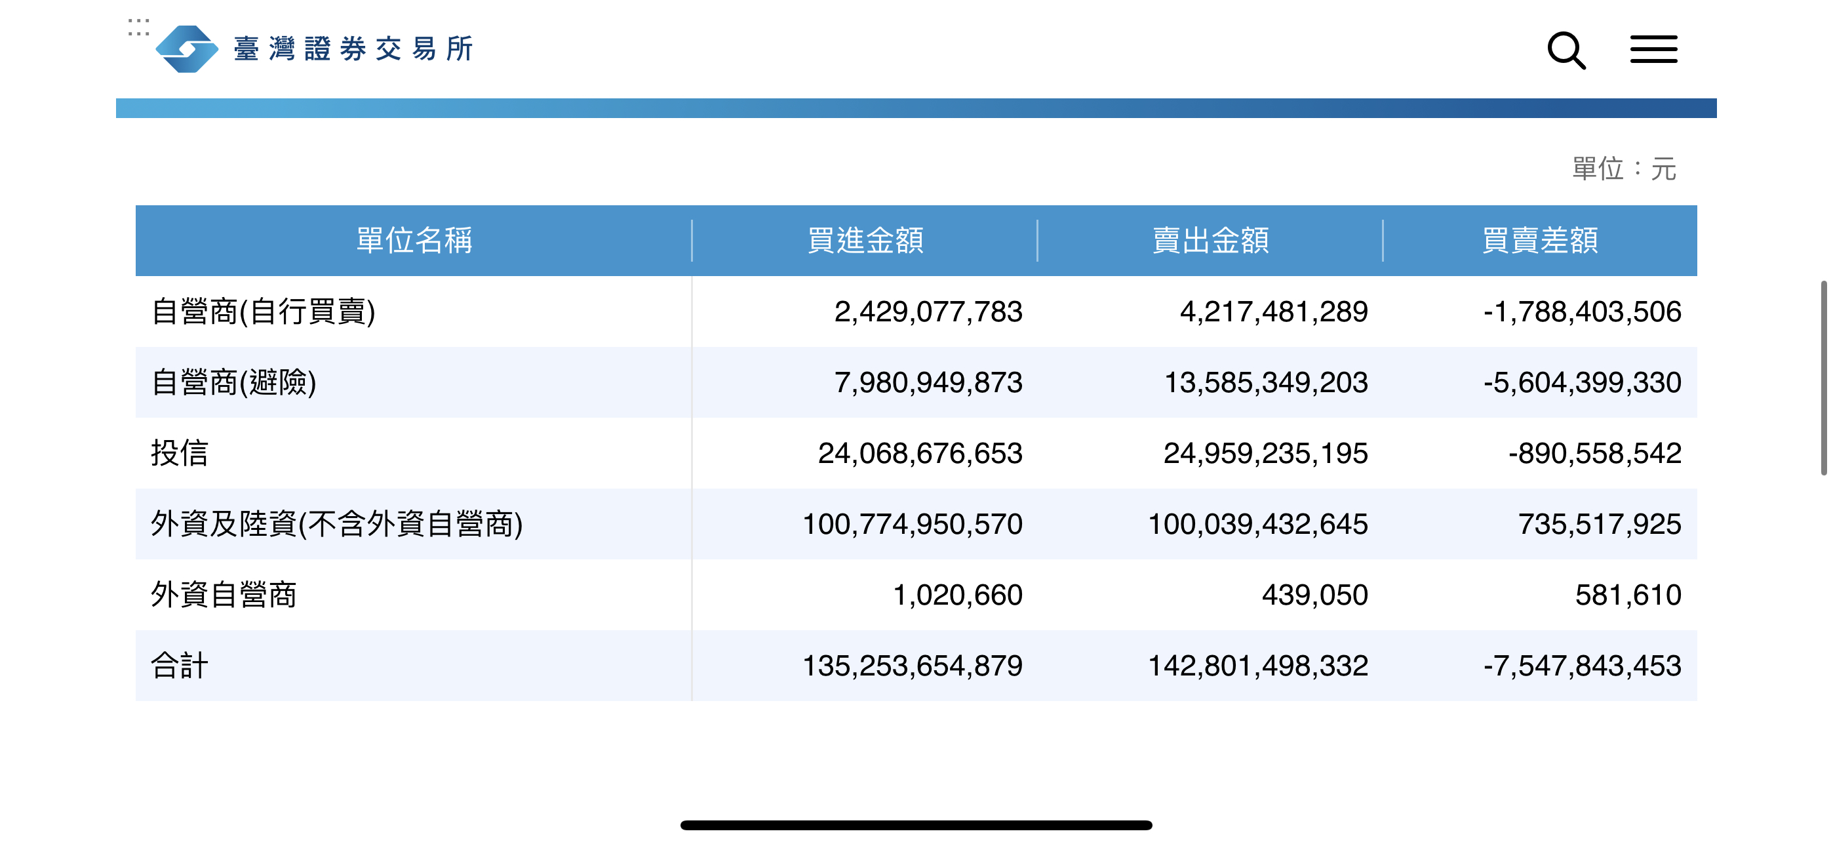Click sell amount 24,959,235,195
The height and width of the screenshot is (846, 1833).
click(1265, 454)
